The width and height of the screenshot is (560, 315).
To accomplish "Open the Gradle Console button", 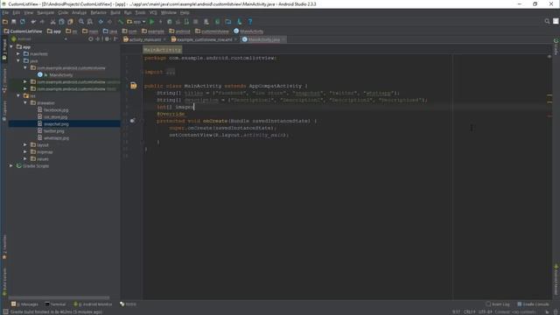I will pos(533,304).
